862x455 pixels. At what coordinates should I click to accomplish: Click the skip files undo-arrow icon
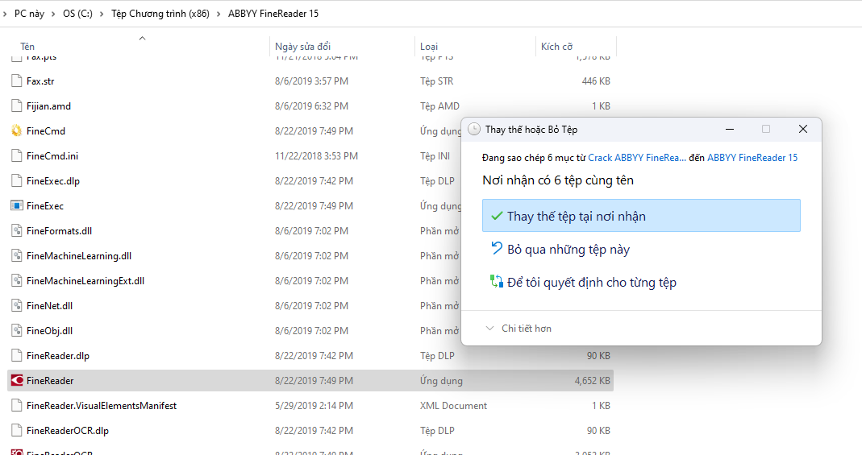click(x=497, y=249)
